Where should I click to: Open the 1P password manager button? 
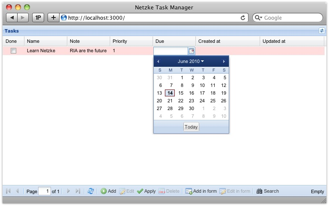38,18
